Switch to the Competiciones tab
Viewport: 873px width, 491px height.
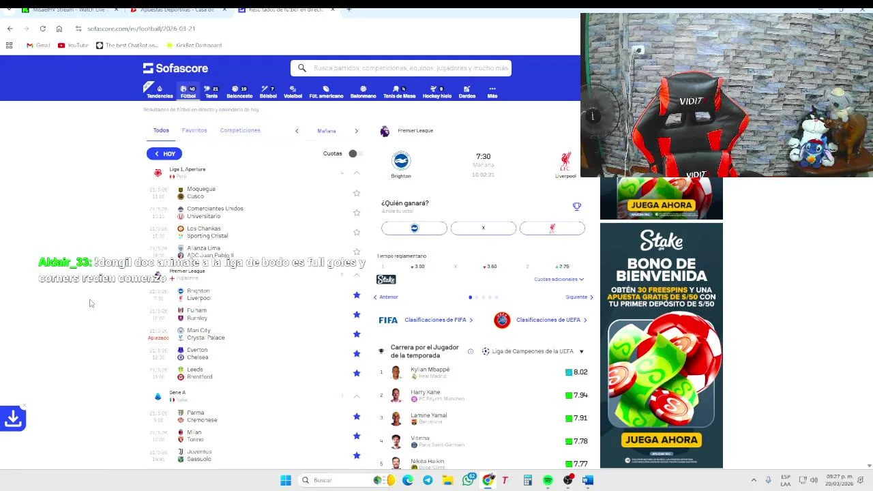(240, 130)
